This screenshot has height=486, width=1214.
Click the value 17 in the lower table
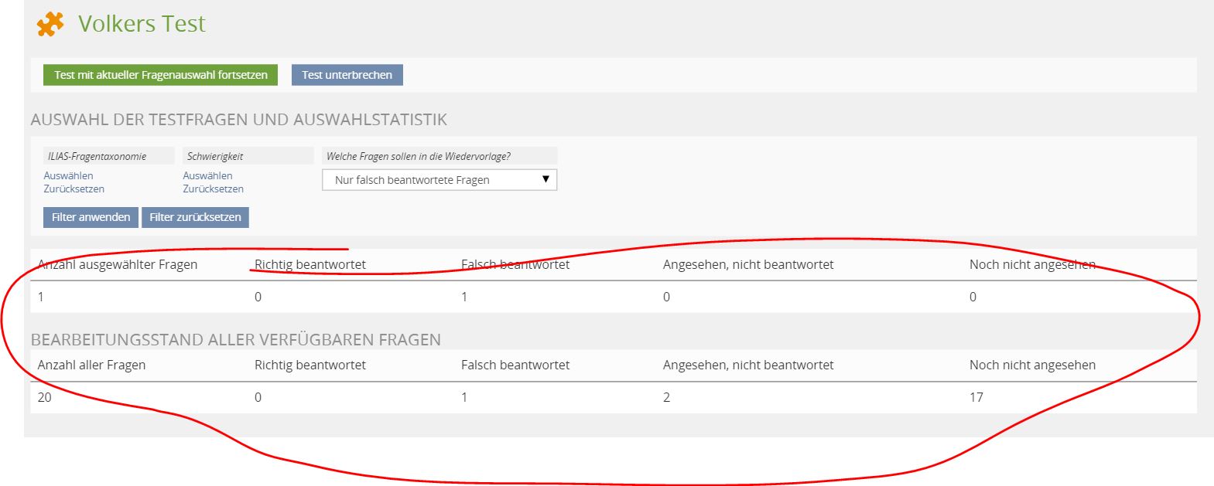(x=976, y=397)
